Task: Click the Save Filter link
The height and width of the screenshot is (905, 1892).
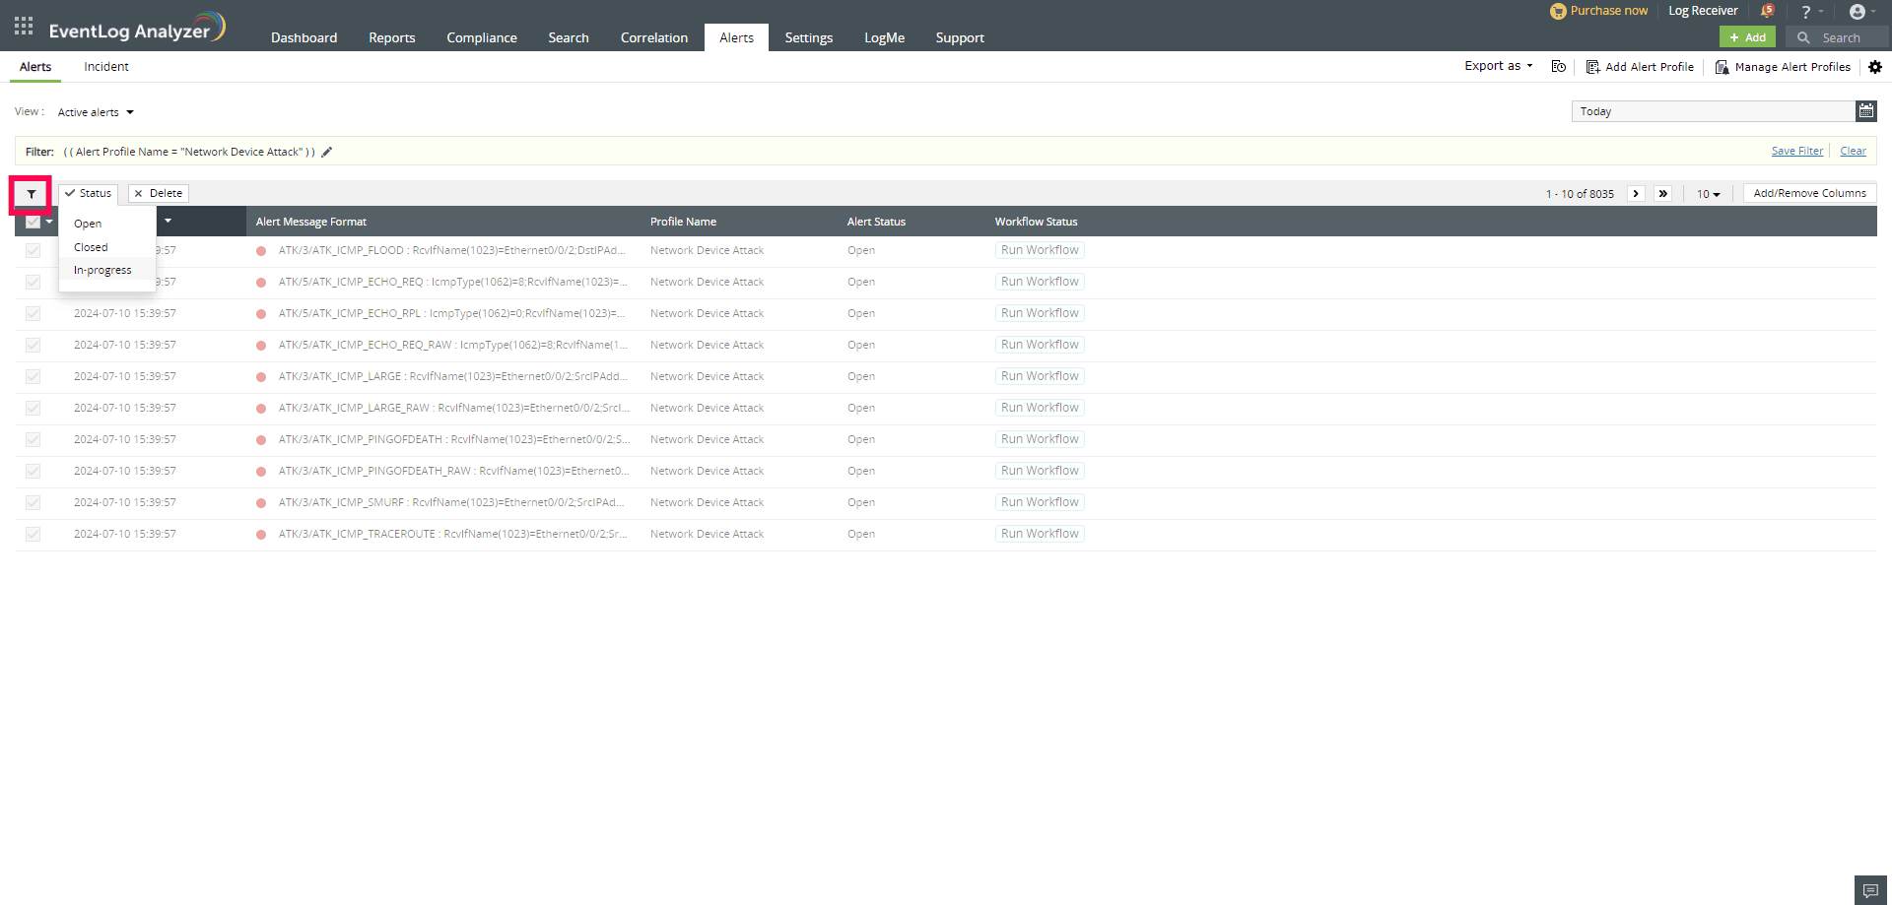Action: (1796, 151)
